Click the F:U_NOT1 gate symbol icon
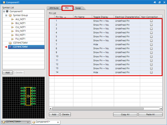The height and width of the screenshot is (125, 167). [13, 39]
